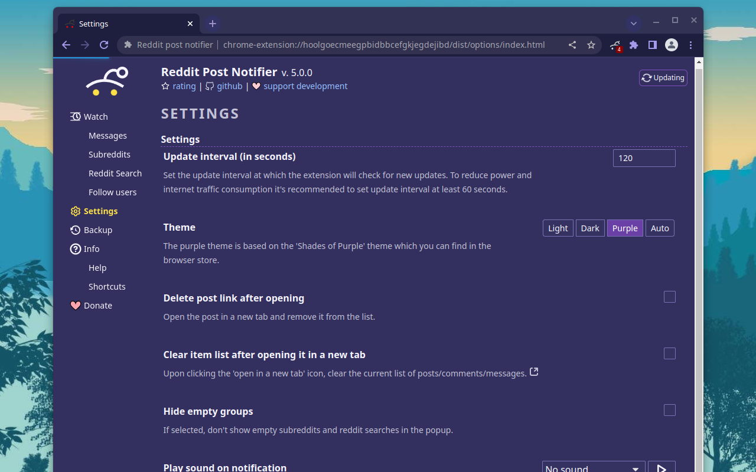
Task: Click the page scrollbar up arrow
Action: [x=699, y=62]
